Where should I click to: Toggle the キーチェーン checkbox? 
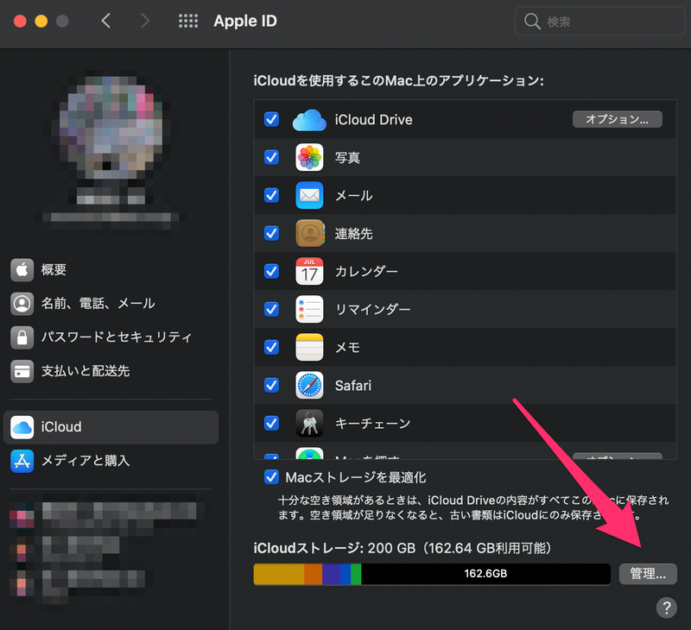271,423
